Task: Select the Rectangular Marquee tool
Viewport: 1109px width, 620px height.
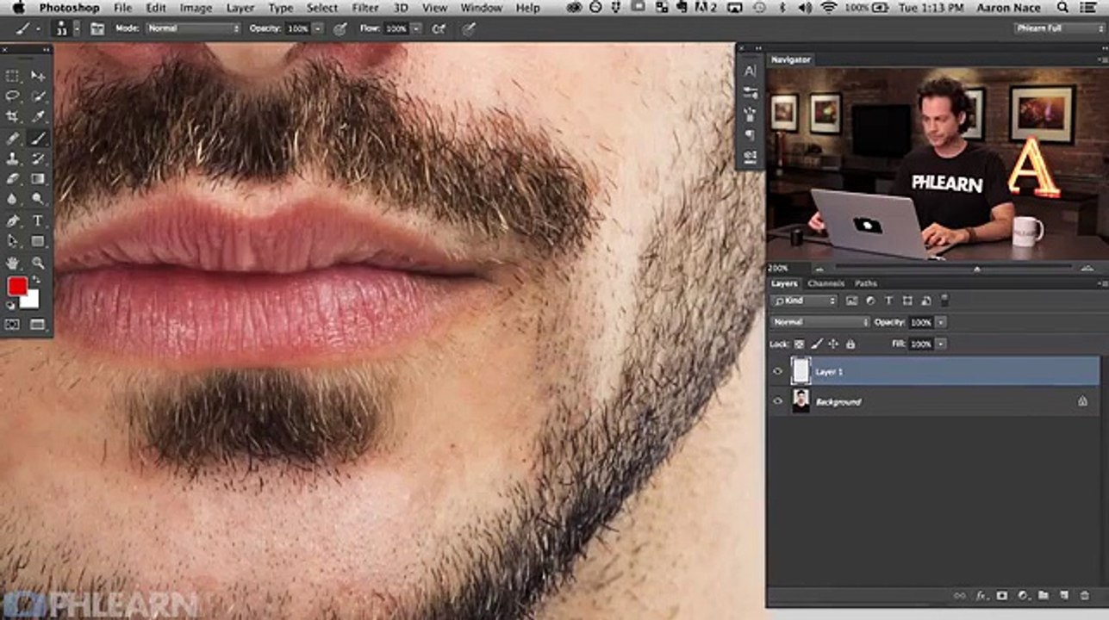Action: (13, 76)
